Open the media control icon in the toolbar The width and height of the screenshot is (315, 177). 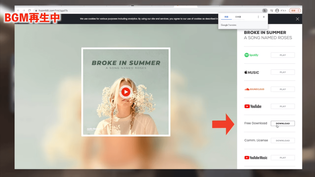click(x=272, y=10)
